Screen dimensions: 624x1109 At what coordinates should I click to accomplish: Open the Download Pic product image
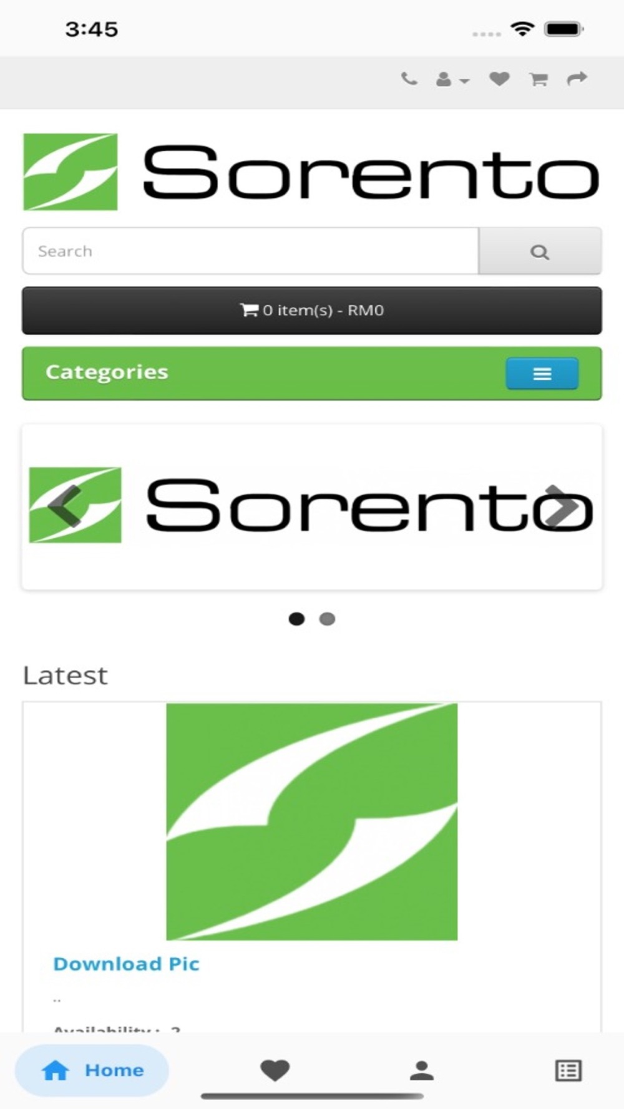311,821
